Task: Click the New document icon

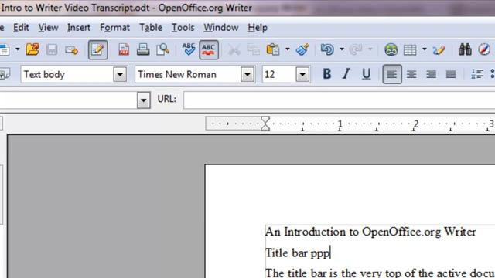Action: [5, 49]
